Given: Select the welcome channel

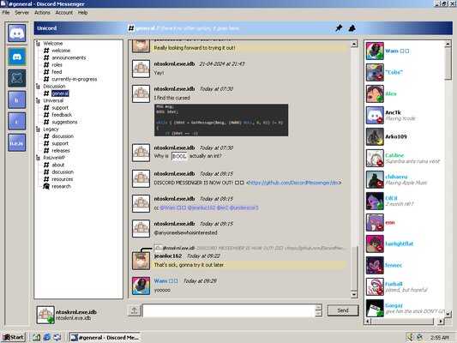Looking at the screenshot, I should pyautogui.click(x=61, y=51).
